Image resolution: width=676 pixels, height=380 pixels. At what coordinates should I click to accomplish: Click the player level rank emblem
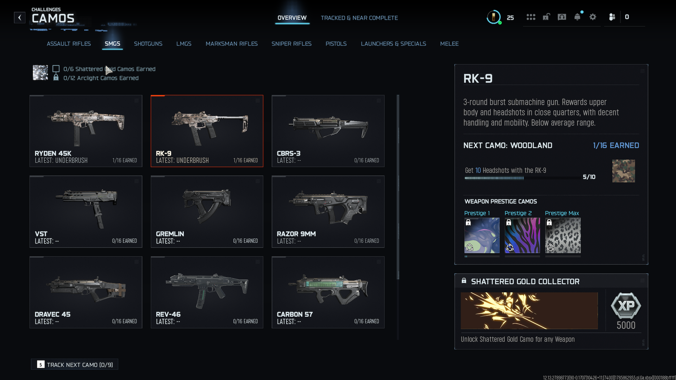click(494, 17)
